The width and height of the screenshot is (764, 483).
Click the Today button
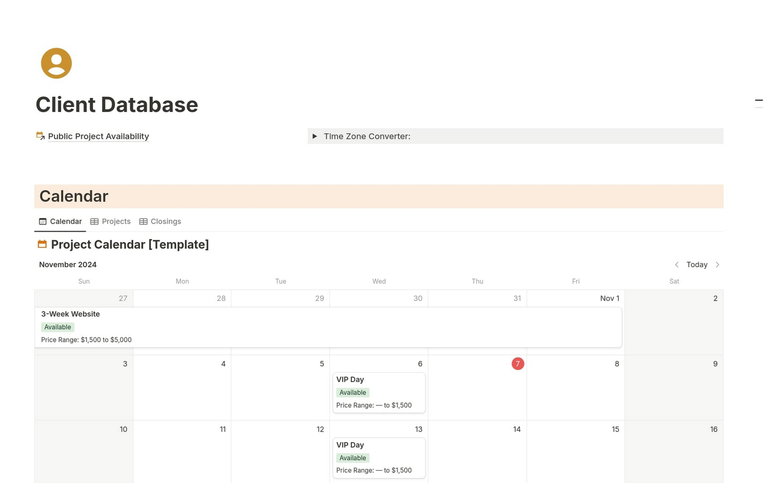[697, 264]
